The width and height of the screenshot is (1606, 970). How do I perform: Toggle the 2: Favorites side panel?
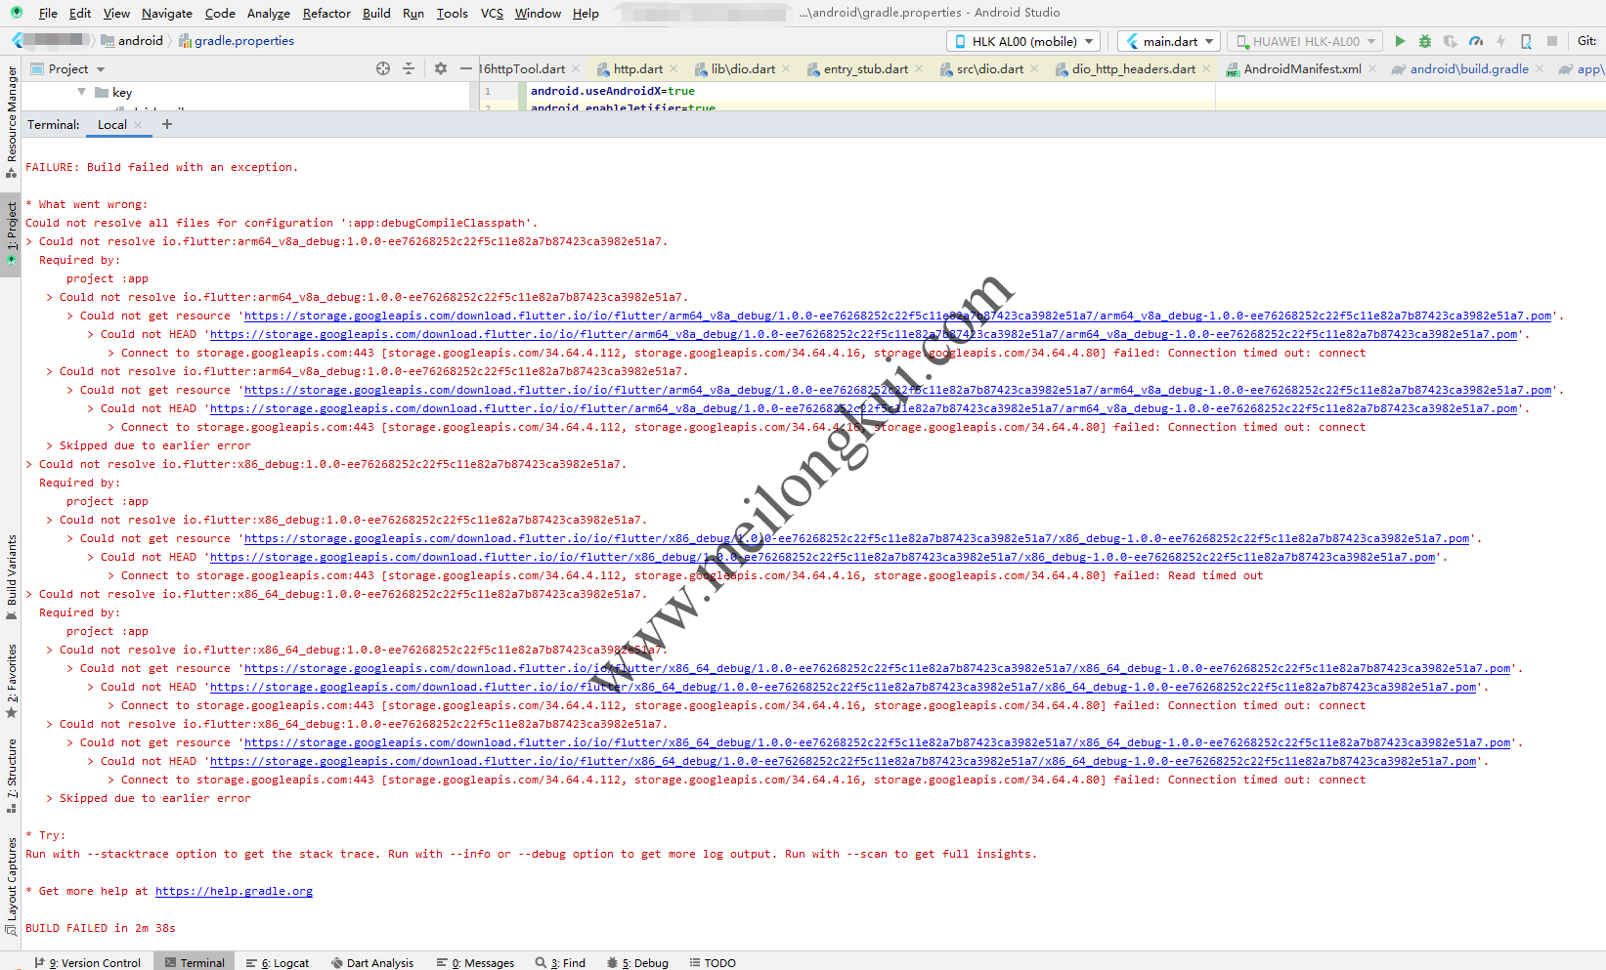[11, 681]
